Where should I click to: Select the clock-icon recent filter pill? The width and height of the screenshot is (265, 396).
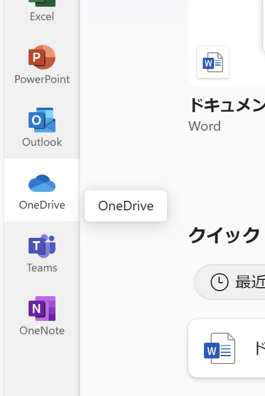pos(230,282)
